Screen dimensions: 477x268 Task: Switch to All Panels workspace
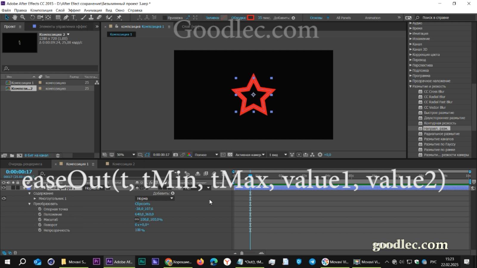[x=343, y=18]
